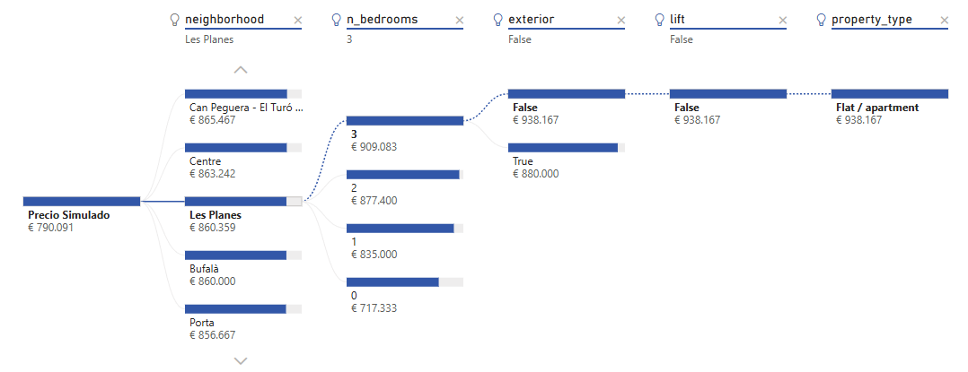Image resolution: width=968 pixels, height=372 pixels.
Task: Click the lightbulb icon beside neighborhood
Action: [175, 20]
